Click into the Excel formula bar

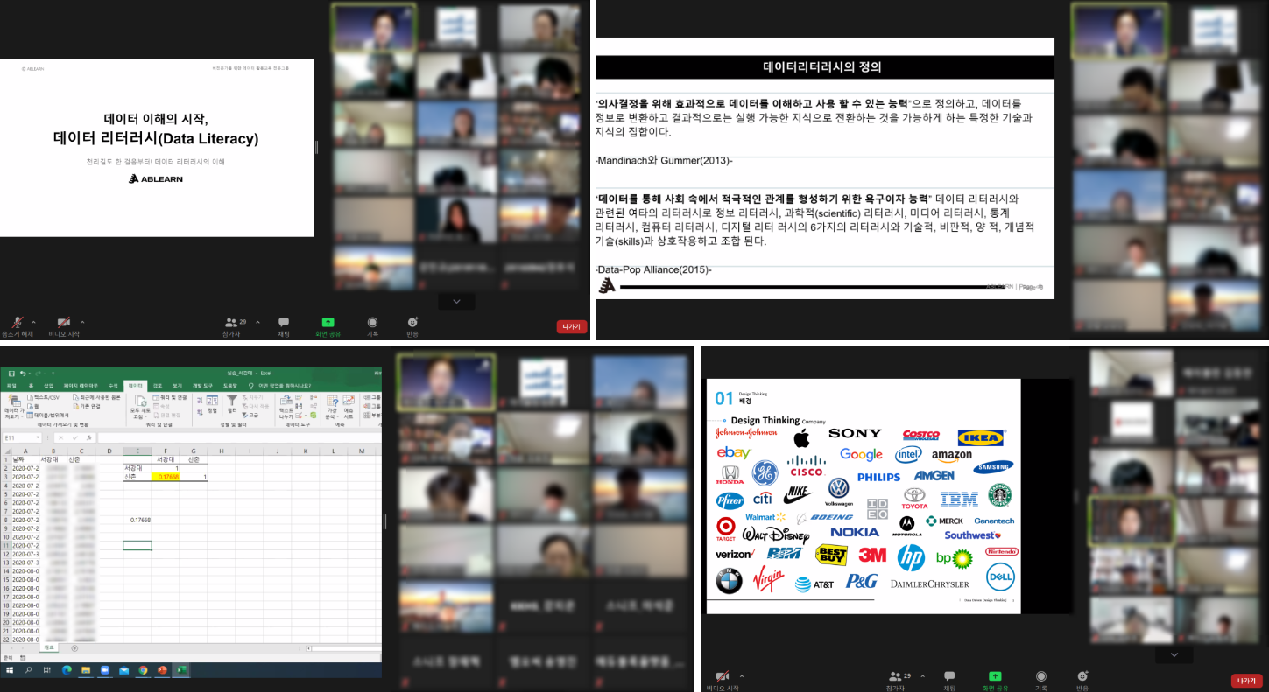(239, 437)
